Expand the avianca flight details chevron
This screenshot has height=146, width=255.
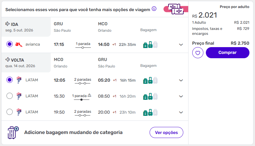[181, 45]
